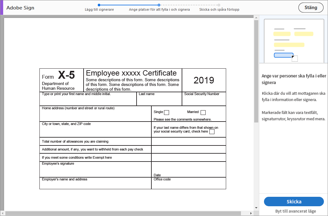
Task: Click the empty cell beside Additional amount
Action: (x=189, y=149)
